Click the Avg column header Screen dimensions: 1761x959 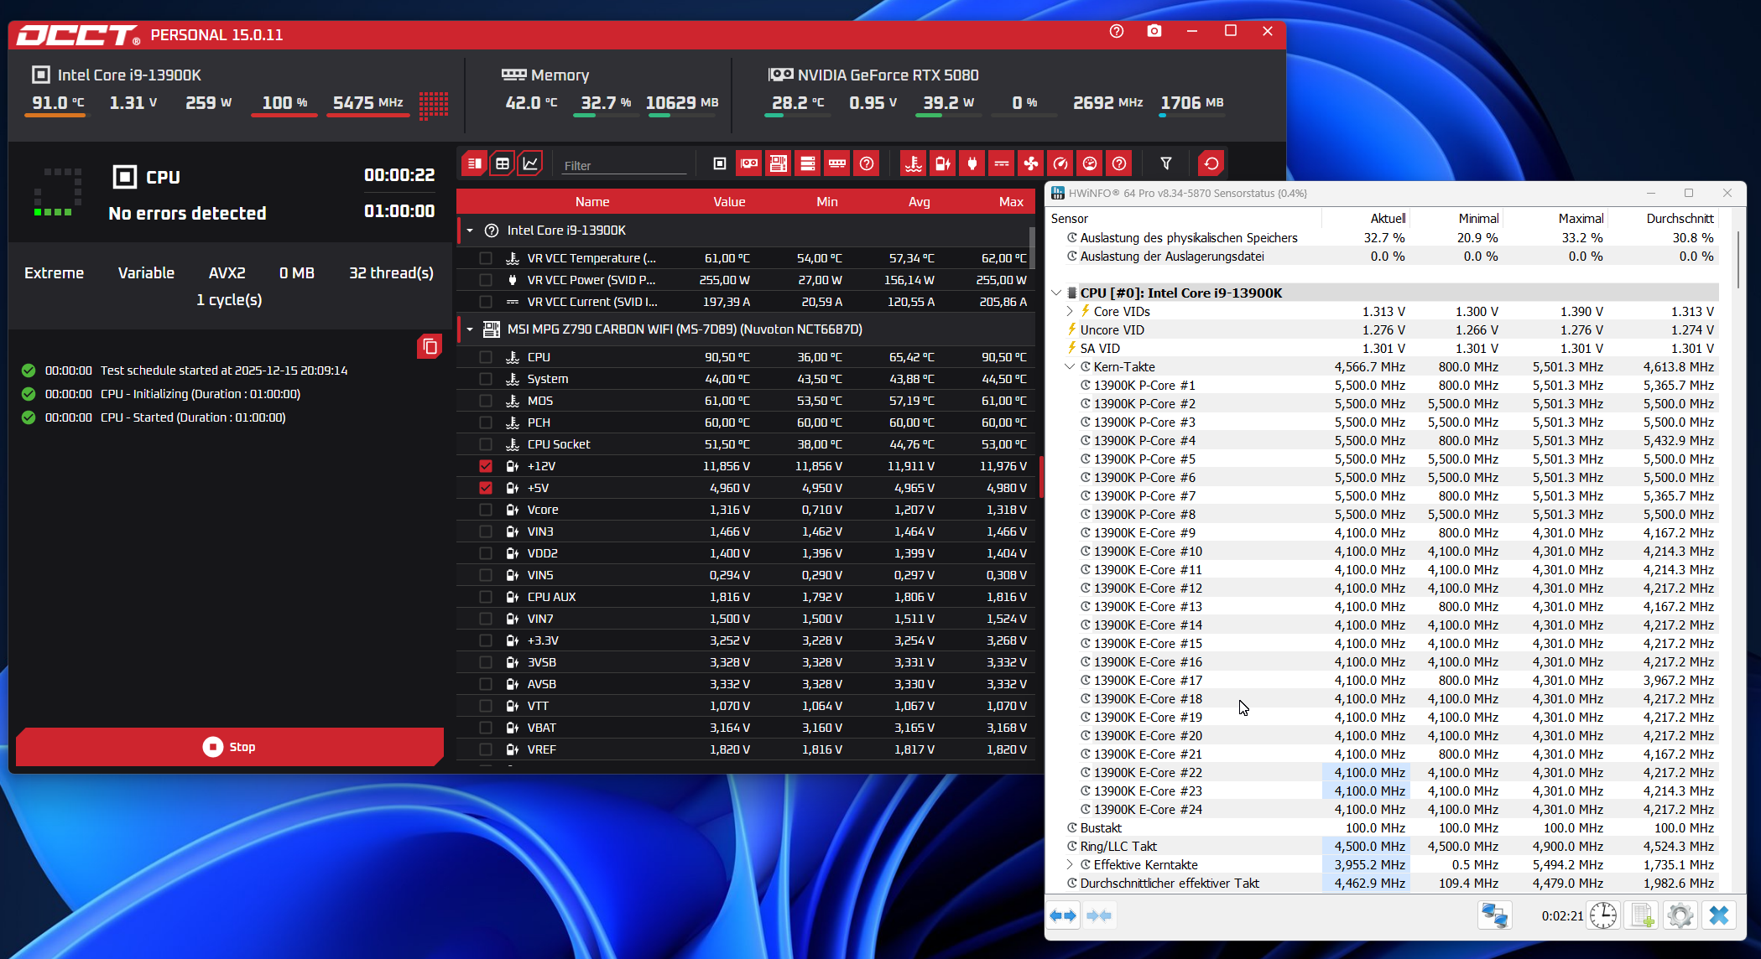(919, 202)
